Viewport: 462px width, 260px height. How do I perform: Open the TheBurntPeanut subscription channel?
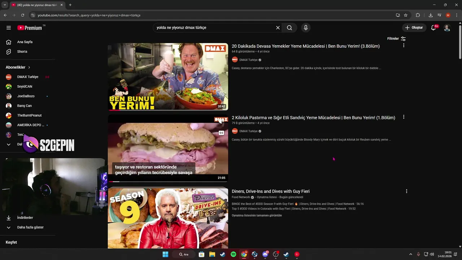29,116
